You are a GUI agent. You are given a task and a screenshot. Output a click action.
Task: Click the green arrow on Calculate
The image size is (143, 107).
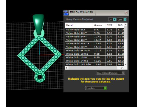click(x=105, y=88)
